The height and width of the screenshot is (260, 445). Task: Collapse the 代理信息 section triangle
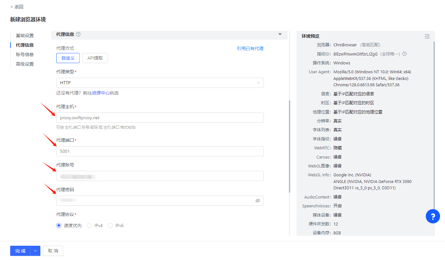tap(280, 34)
